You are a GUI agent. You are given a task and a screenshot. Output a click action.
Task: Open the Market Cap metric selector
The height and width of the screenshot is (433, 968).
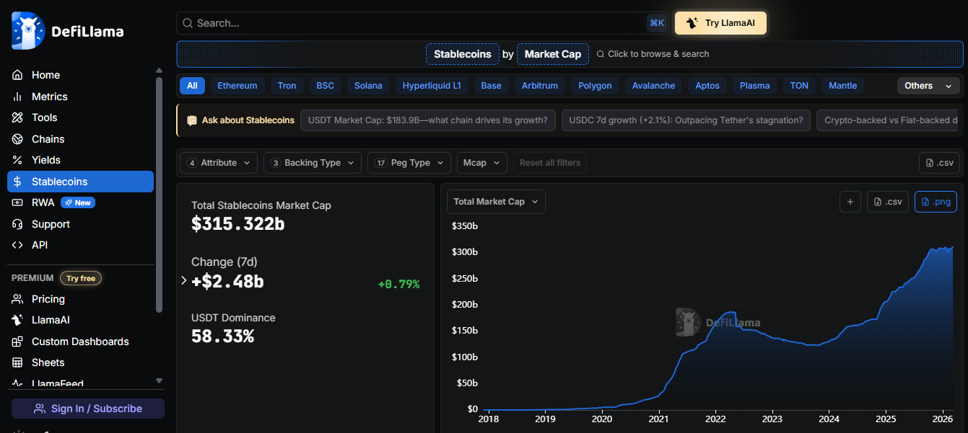coord(552,54)
